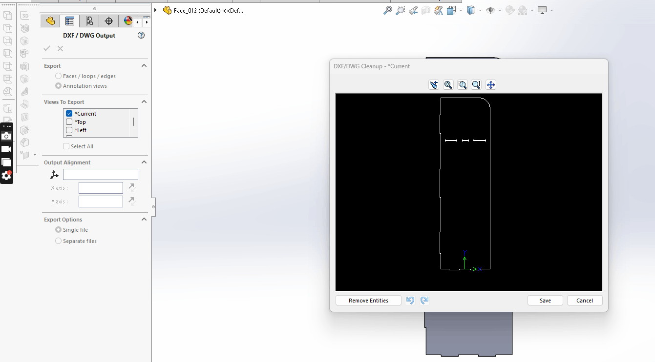The width and height of the screenshot is (655, 362).
Task: Select Faces / loops / edges export option
Action: [x=59, y=76]
